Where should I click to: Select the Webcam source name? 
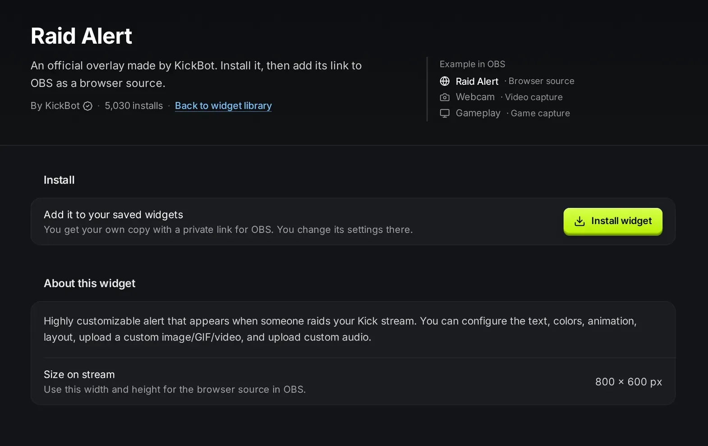[x=475, y=97]
